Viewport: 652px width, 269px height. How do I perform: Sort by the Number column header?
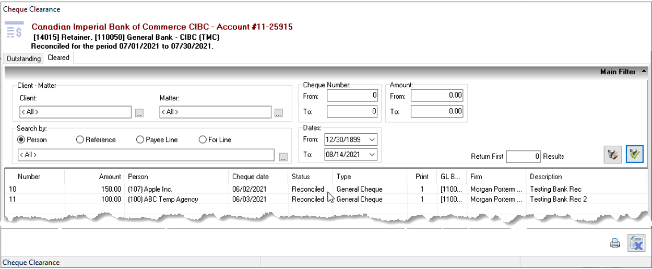[x=35, y=177]
